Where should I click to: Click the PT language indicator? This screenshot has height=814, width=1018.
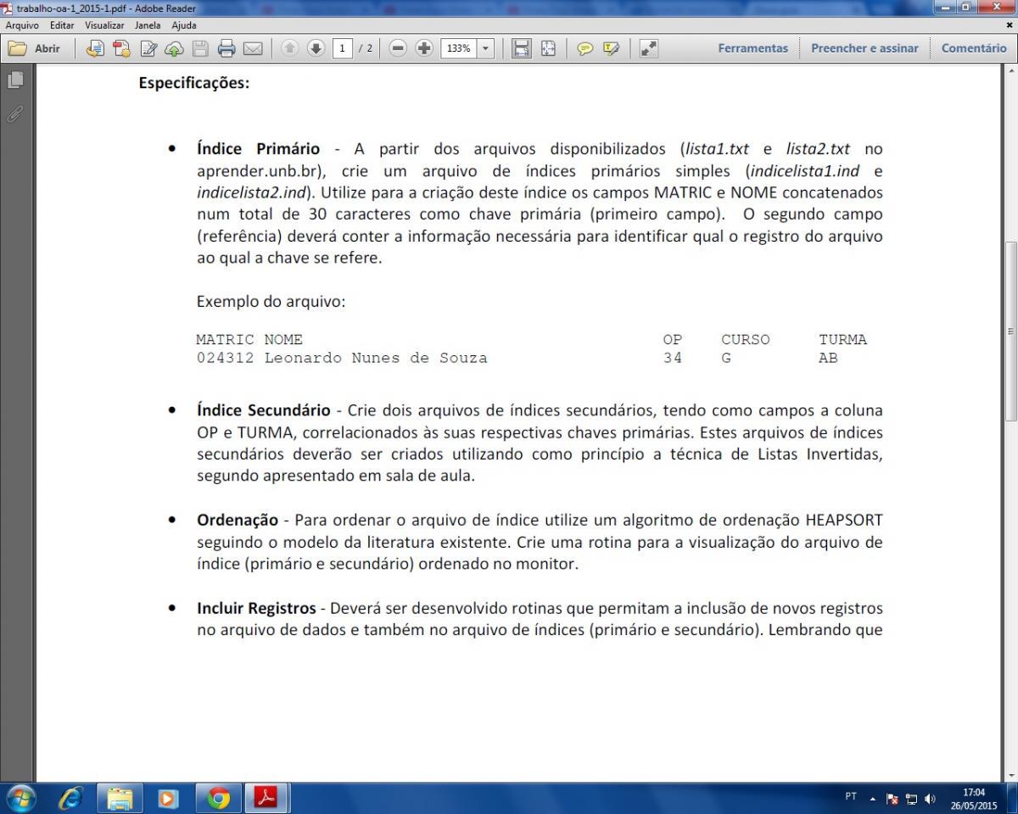click(851, 797)
